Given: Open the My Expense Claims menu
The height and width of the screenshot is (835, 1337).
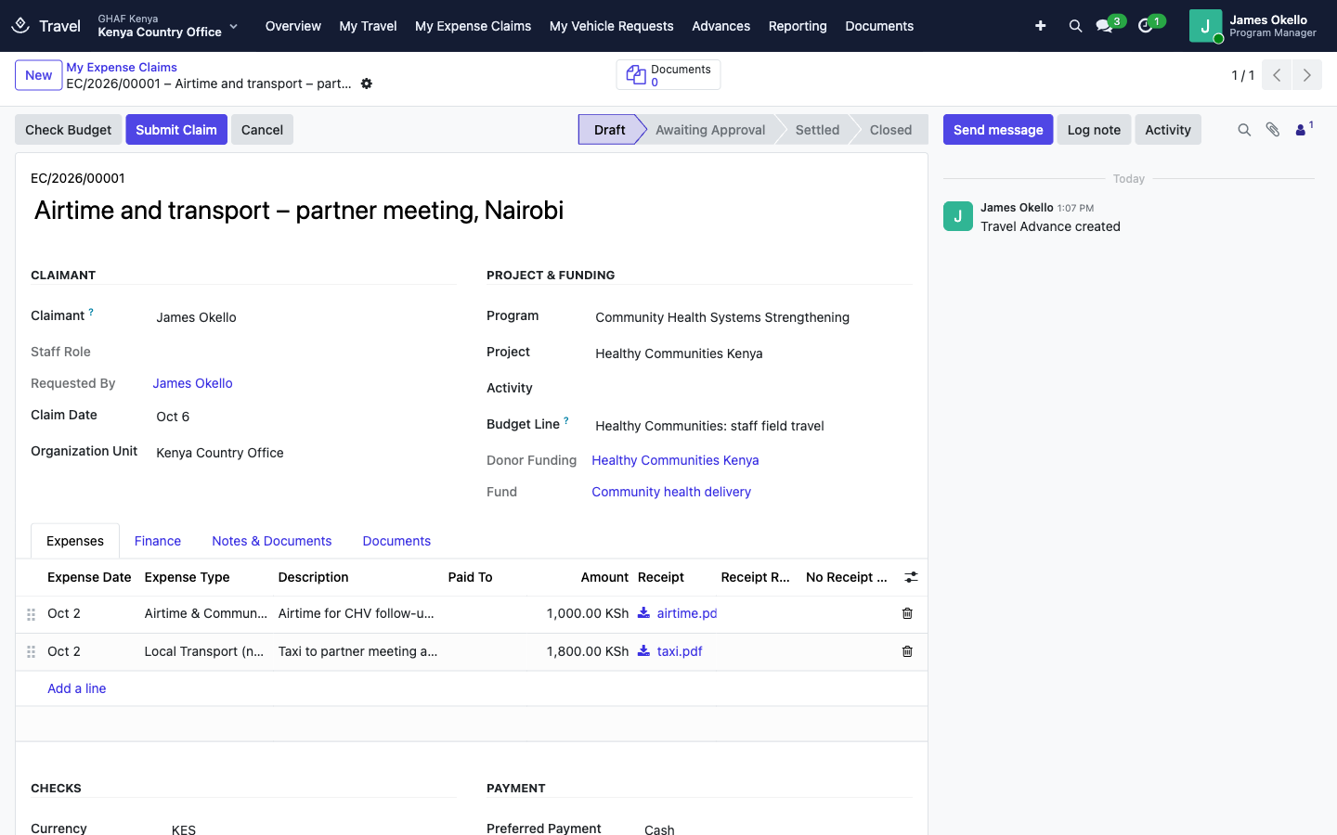Looking at the screenshot, I should [x=473, y=26].
